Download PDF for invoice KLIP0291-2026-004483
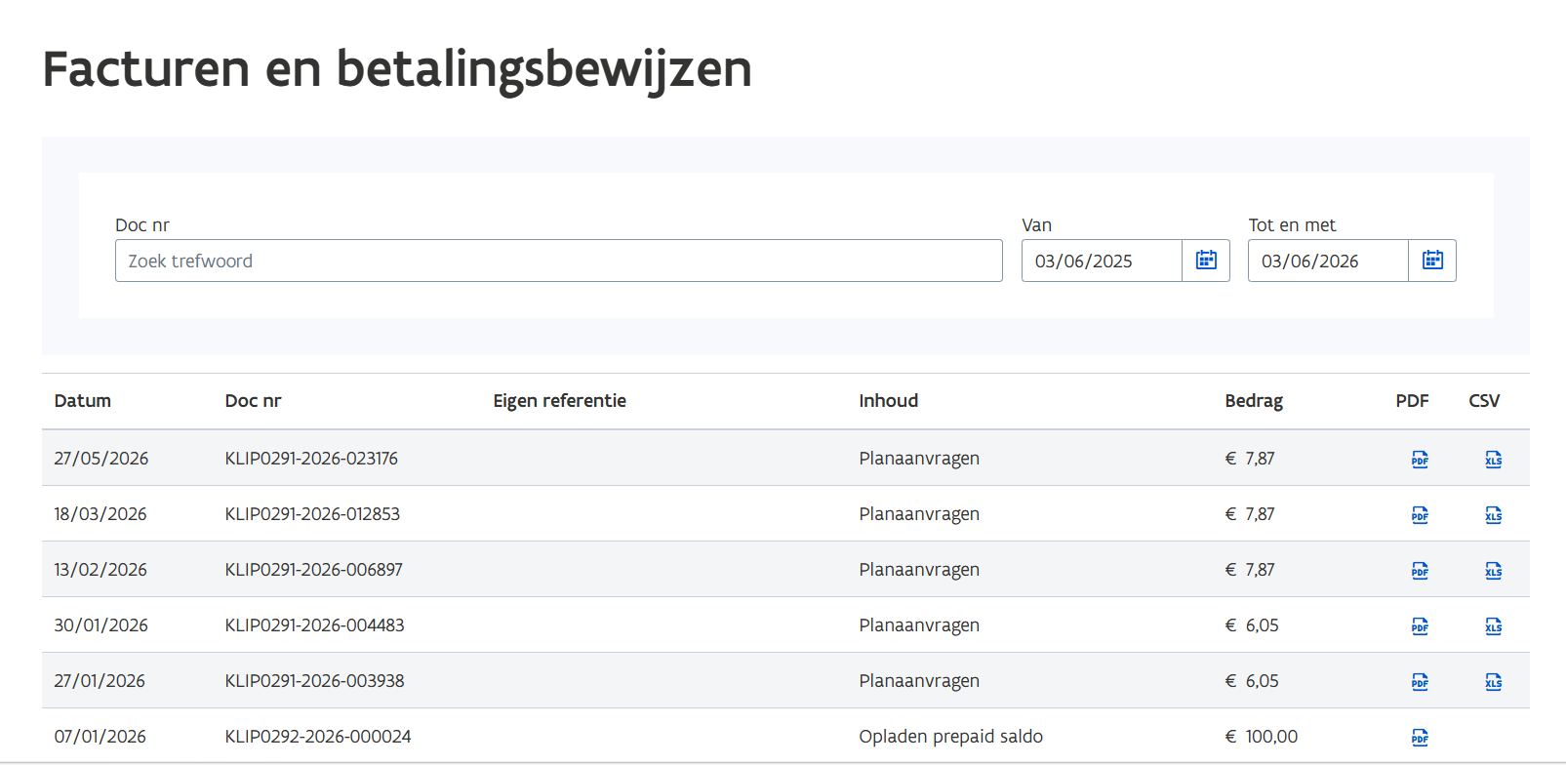Screen dimensions: 1566x765 [1420, 625]
